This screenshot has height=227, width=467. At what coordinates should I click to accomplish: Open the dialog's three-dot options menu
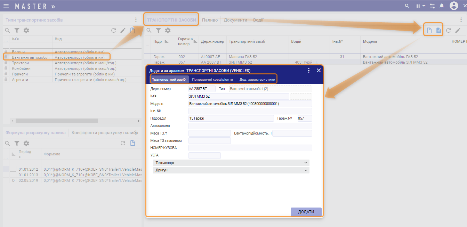pos(308,71)
